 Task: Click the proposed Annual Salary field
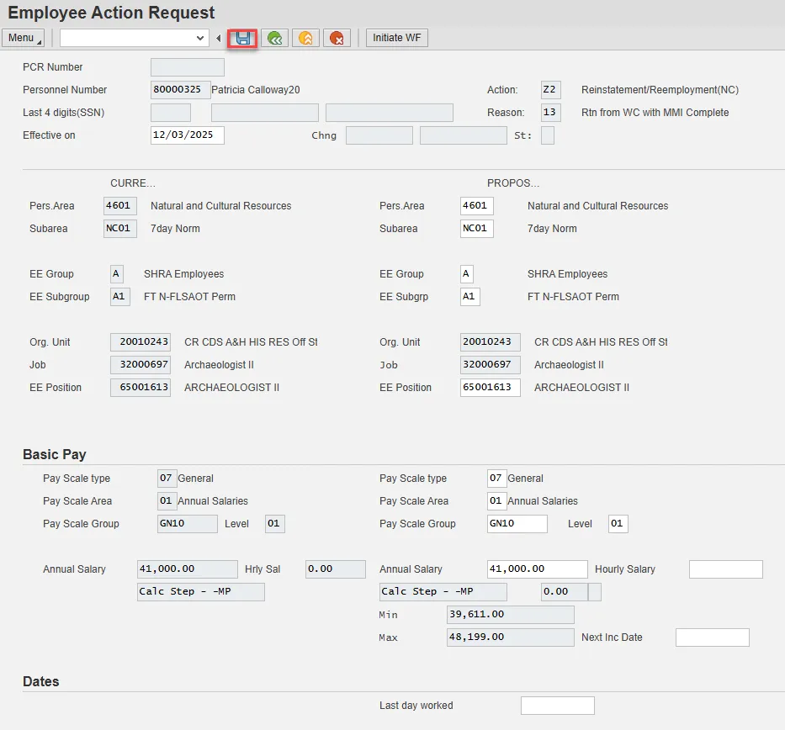click(537, 569)
